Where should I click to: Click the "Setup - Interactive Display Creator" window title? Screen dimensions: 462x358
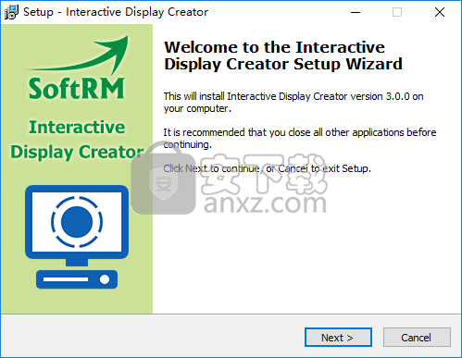[116, 12]
